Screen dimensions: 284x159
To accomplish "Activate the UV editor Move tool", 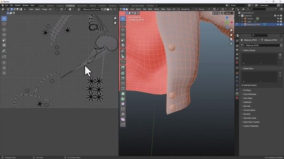I will click(4, 30).
